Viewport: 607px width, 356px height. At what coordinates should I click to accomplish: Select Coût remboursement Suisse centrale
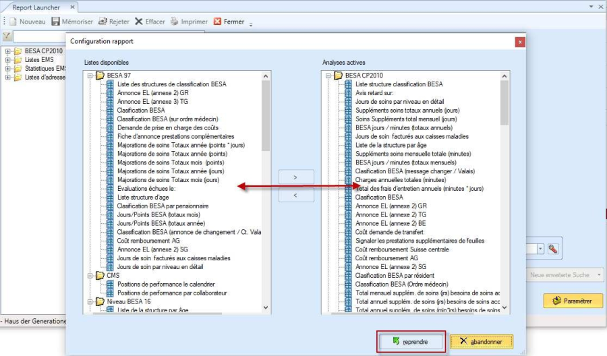402,249
